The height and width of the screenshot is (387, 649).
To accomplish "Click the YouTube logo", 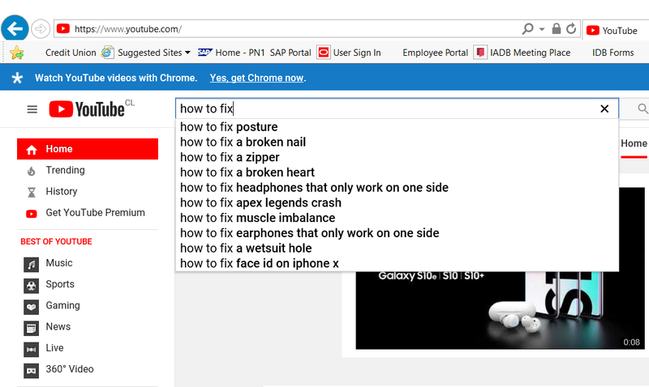I will 87,109.
